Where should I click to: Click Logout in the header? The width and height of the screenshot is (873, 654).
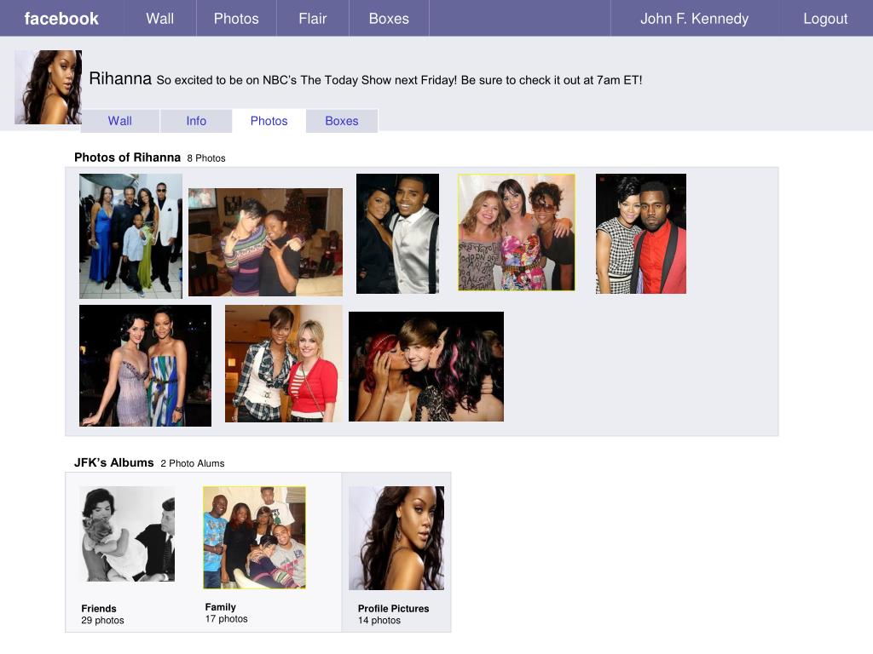[825, 19]
